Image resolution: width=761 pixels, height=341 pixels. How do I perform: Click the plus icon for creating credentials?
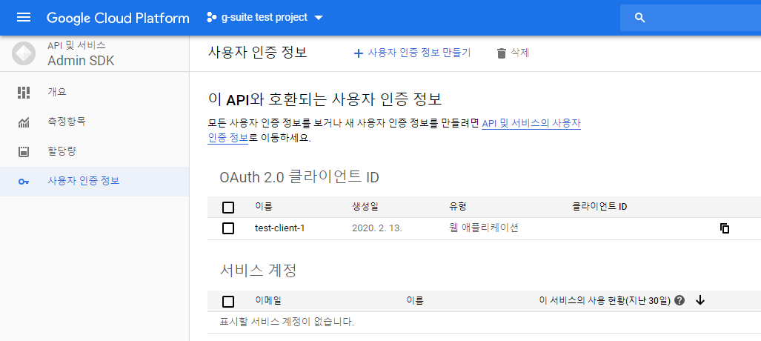coord(358,53)
